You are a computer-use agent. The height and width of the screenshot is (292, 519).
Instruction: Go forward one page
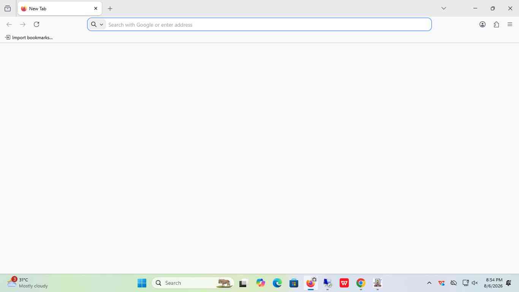pos(23,24)
